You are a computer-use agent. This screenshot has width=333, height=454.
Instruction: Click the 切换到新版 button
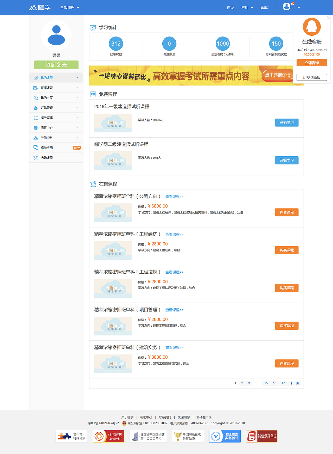click(x=312, y=77)
